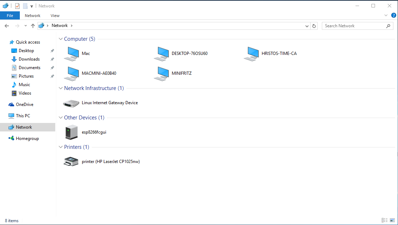Select Network in the navigation pane
Image resolution: width=398 pixels, height=225 pixels.
pyautogui.click(x=28, y=127)
